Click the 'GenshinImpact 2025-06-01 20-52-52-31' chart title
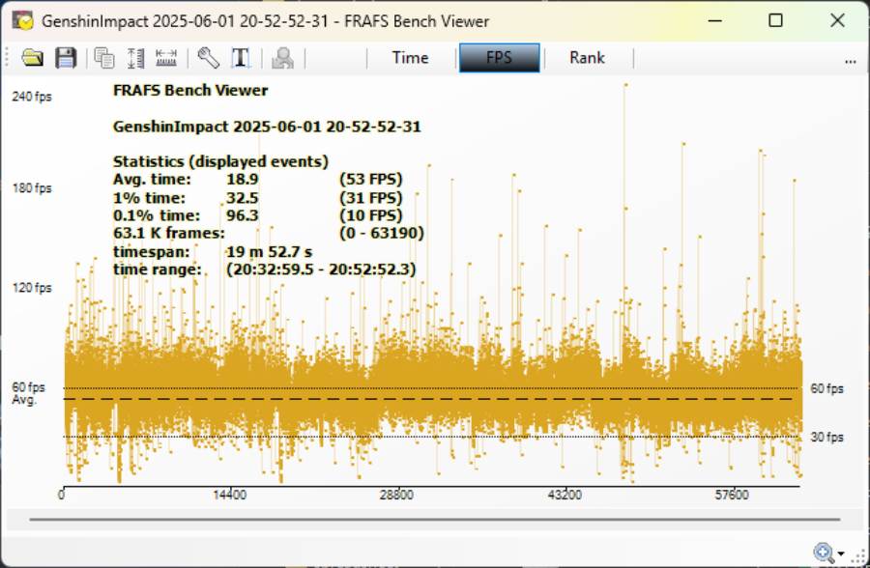870x568 pixels. 267,127
